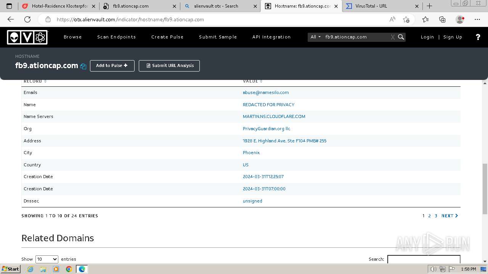
Task: Open the All search type dropdown
Action: pos(316,37)
